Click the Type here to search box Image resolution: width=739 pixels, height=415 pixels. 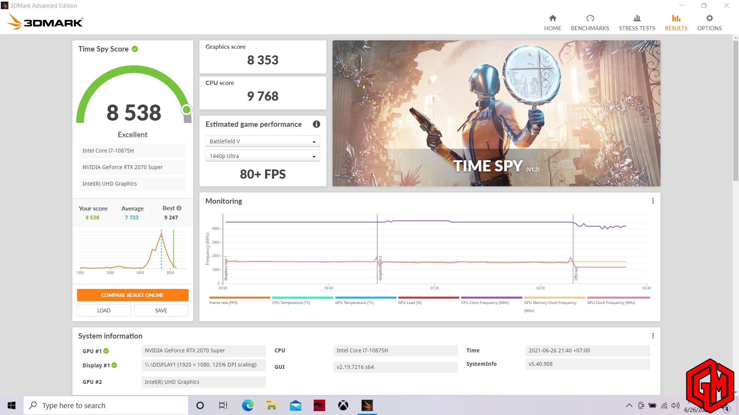click(x=106, y=405)
